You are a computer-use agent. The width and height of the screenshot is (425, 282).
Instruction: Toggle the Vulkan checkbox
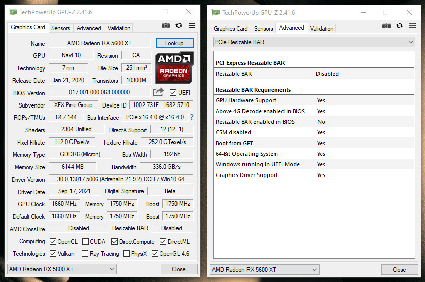(53, 254)
